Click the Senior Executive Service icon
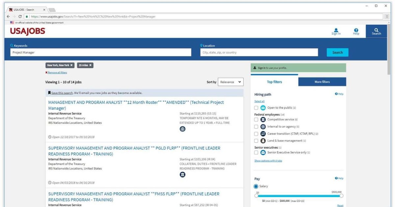 pyautogui.click(x=263, y=152)
